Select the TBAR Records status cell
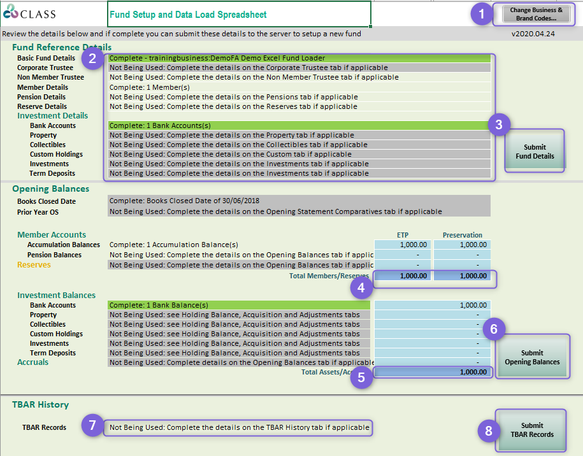The height and width of the screenshot is (456, 583). coord(238,427)
